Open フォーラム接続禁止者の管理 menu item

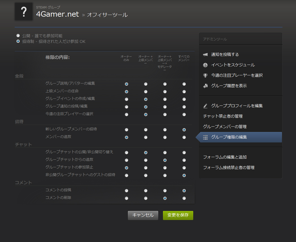pos(228,167)
